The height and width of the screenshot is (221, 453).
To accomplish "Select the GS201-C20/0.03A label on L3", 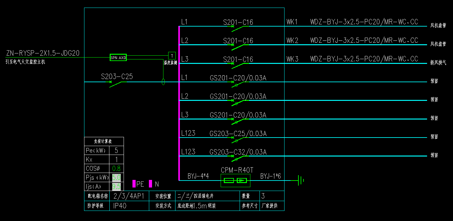I will coord(238,115).
